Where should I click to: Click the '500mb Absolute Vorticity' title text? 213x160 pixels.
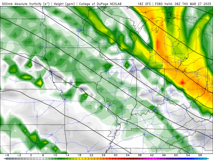point(22,4)
